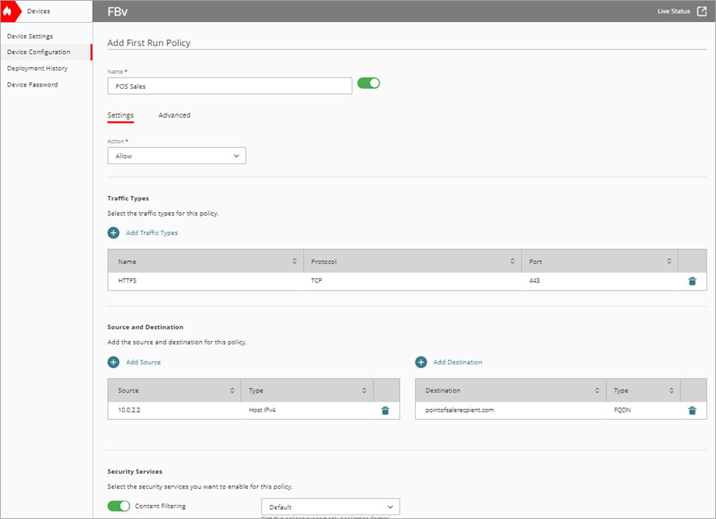Delete the 10.0.2.2 source entry
The height and width of the screenshot is (519, 716).
click(385, 410)
